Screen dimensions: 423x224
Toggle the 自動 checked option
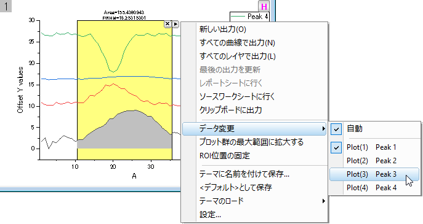coord(374,128)
